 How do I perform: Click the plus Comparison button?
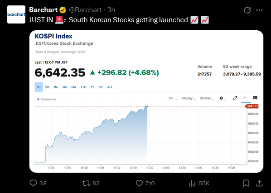pos(46,99)
